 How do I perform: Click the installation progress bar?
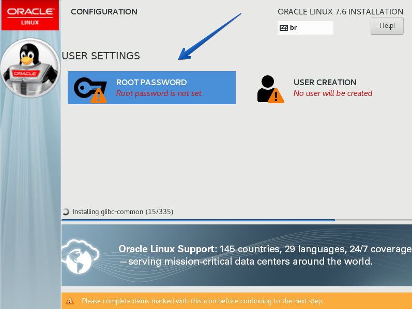pos(236,220)
